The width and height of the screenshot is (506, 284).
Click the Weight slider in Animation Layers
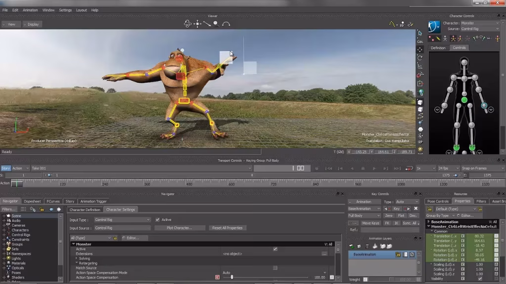(390, 279)
